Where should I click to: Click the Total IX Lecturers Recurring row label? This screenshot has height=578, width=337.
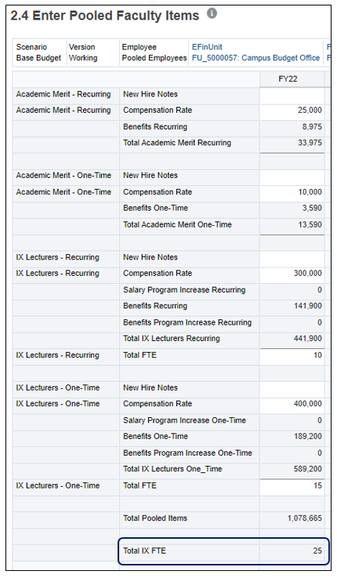coord(172,338)
